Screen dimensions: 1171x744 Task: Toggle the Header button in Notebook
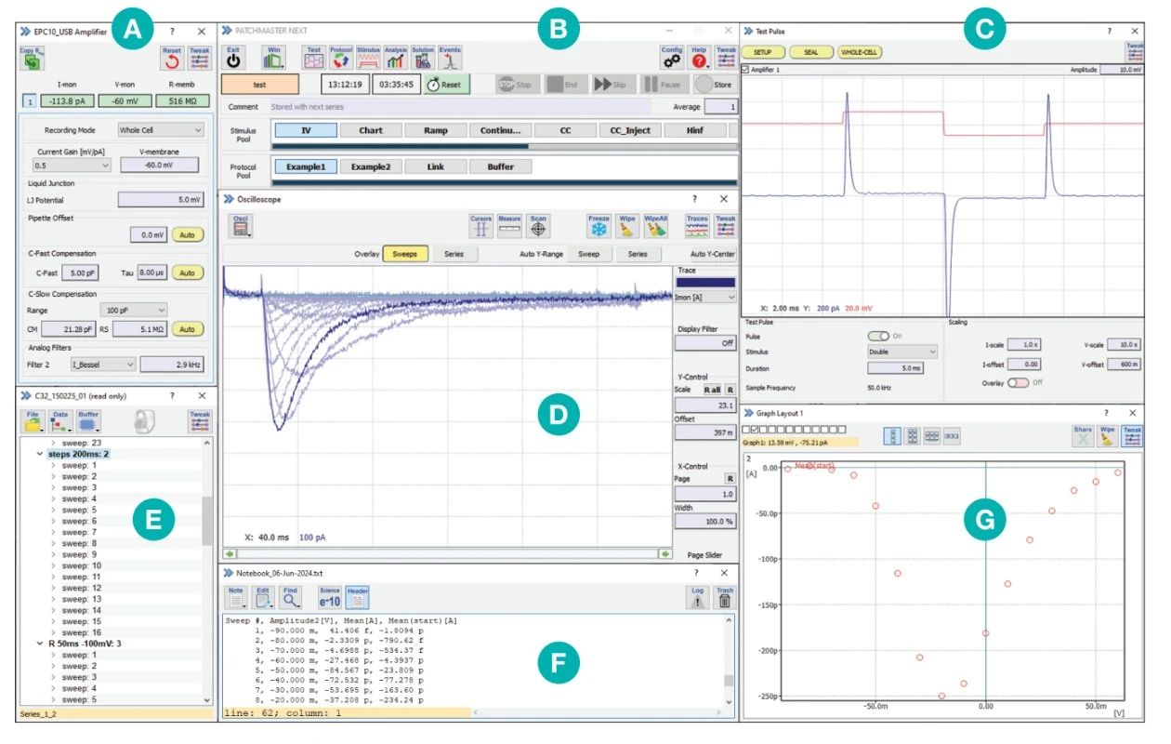357,598
